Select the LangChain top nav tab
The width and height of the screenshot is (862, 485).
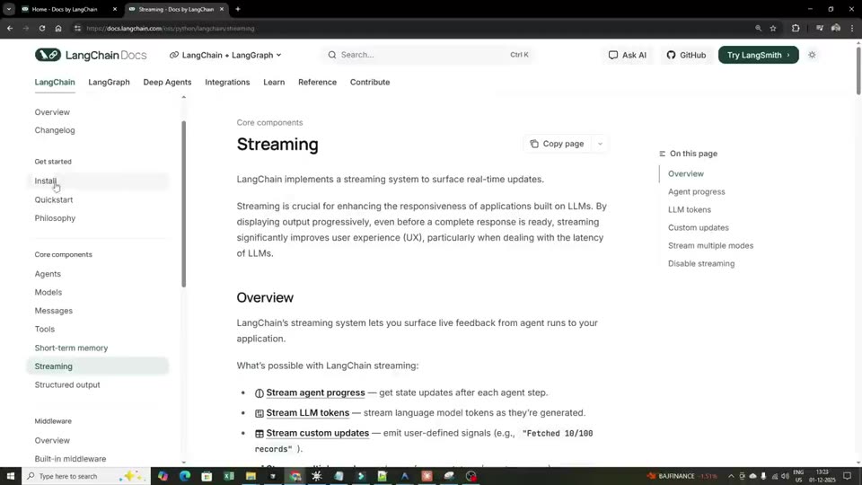(x=55, y=82)
